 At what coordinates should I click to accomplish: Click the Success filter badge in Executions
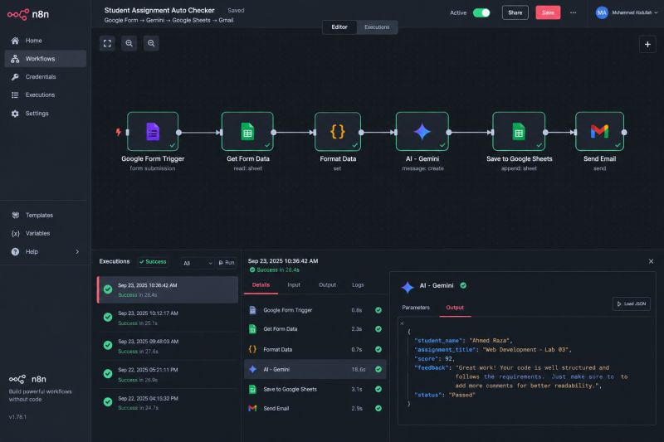coord(153,262)
